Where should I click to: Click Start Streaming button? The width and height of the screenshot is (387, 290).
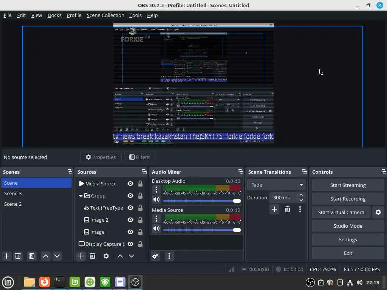(x=348, y=185)
